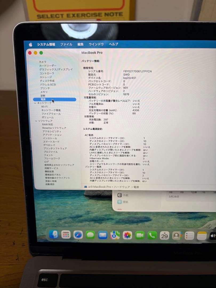Open Safari from the Dock
The image size is (216, 288).
coord(78,235)
